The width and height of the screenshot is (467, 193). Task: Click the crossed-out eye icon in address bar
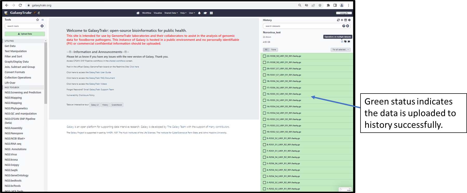[x=306, y=5]
